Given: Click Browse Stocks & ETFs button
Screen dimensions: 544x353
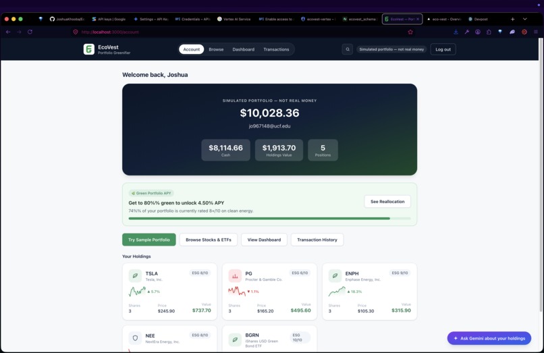Looking at the screenshot, I should (x=208, y=240).
